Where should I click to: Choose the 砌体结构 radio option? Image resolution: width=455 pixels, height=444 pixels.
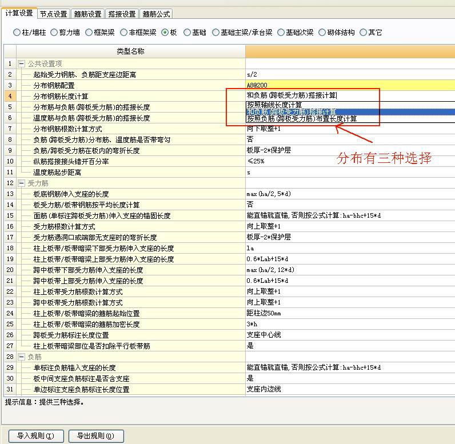pyautogui.click(x=337, y=33)
